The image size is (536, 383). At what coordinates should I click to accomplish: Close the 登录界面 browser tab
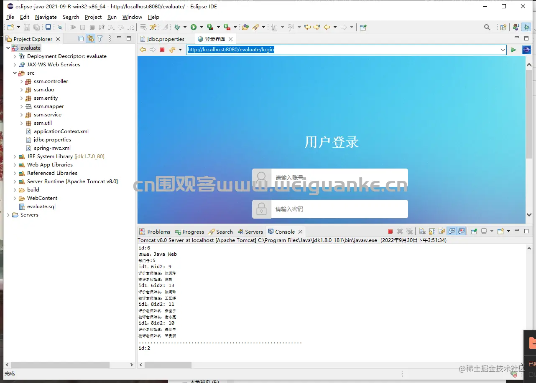(230, 39)
